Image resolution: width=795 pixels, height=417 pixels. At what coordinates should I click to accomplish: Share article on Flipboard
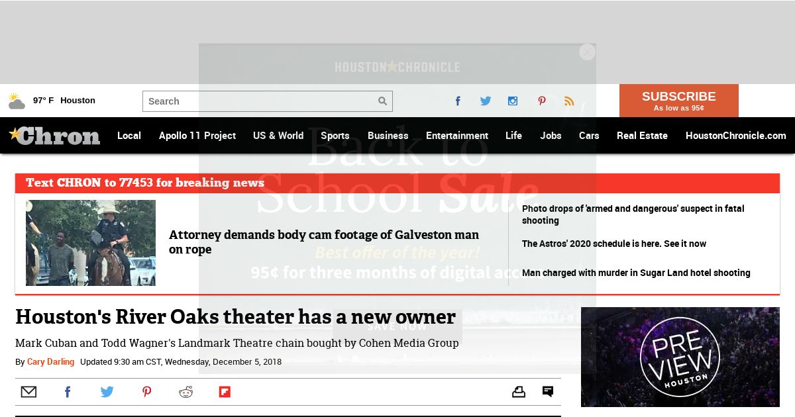pyautogui.click(x=225, y=392)
